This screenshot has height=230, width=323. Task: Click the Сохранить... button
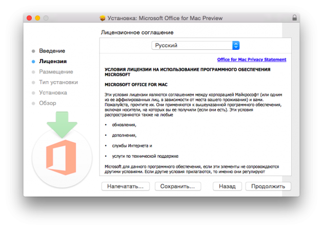tap(177, 186)
